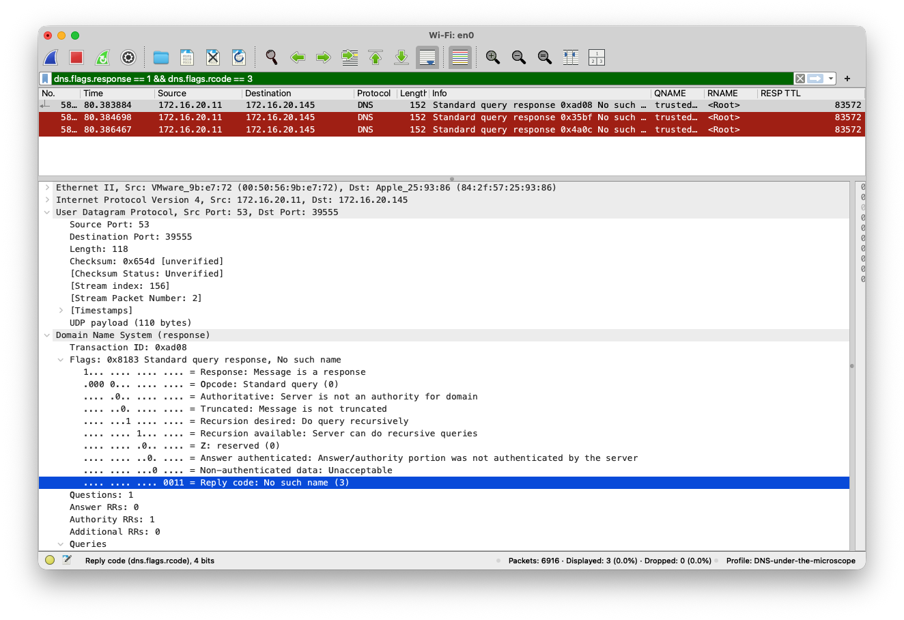Screen dimensions: 904x620
Task: Expand the Ethernet II tree node
Action: 47,188
